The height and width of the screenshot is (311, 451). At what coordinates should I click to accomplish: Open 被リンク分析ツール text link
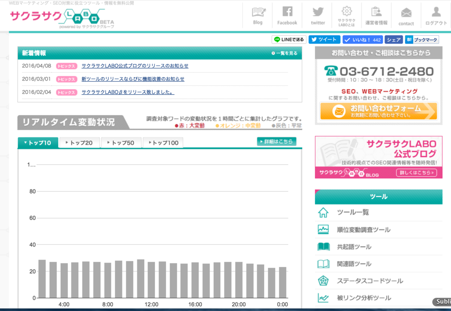click(x=364, y=298)
